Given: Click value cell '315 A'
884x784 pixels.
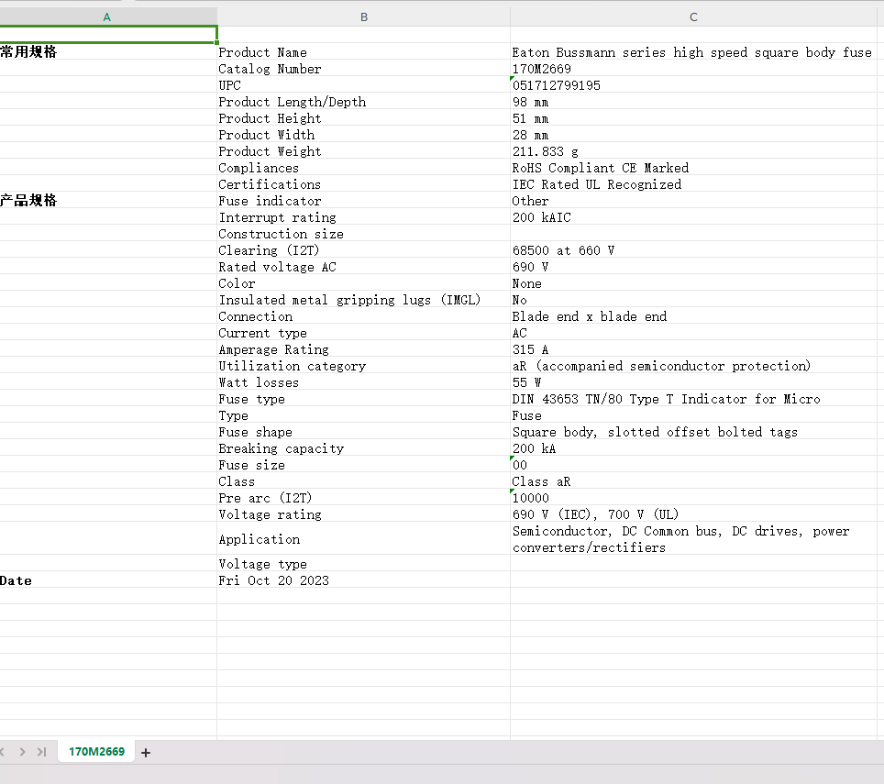Looking at the screenshot, I should 693,349.
